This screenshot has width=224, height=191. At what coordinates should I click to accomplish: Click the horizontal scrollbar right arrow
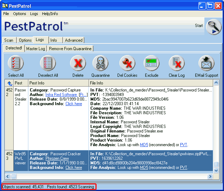[x=210, y=176]
